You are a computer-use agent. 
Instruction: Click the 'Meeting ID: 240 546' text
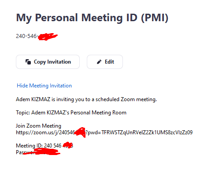(38, 146)
